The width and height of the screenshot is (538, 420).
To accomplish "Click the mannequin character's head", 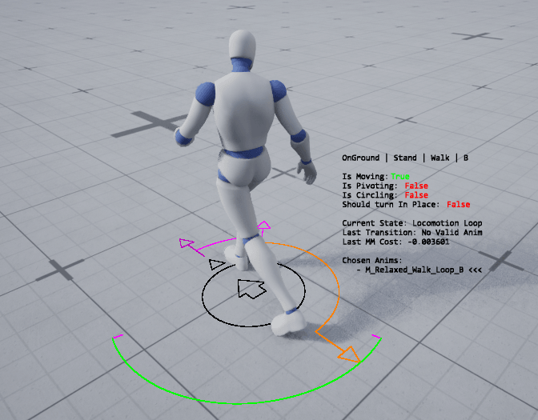I will (243, 45).
